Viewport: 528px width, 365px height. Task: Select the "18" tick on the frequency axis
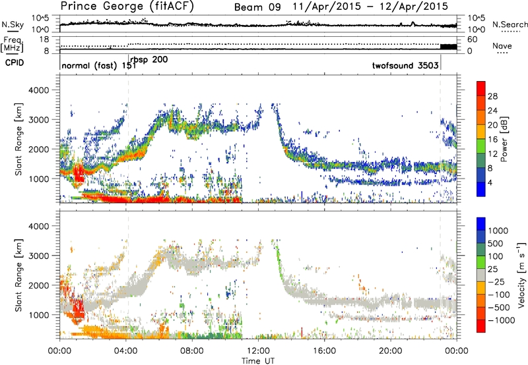(44, 40)
